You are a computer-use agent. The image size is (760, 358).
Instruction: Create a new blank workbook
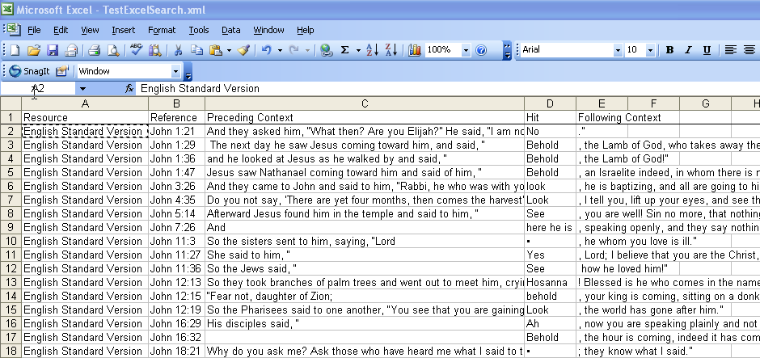coord(15,50)
